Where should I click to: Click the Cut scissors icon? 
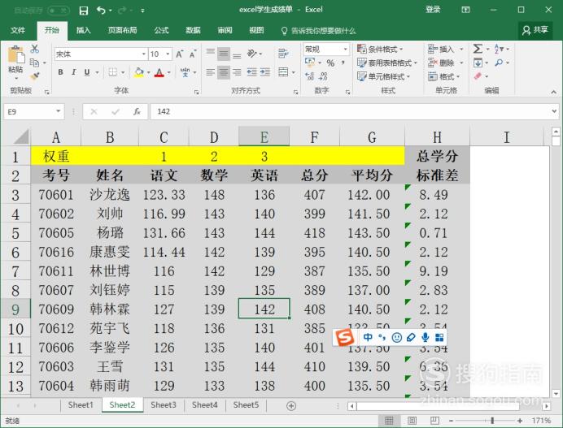(35, 49)
